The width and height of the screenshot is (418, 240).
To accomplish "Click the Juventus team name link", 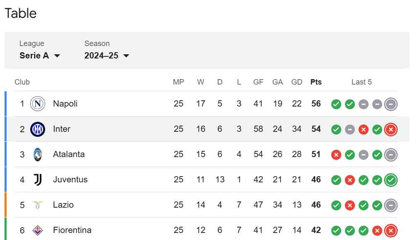I will coord(70,179).
